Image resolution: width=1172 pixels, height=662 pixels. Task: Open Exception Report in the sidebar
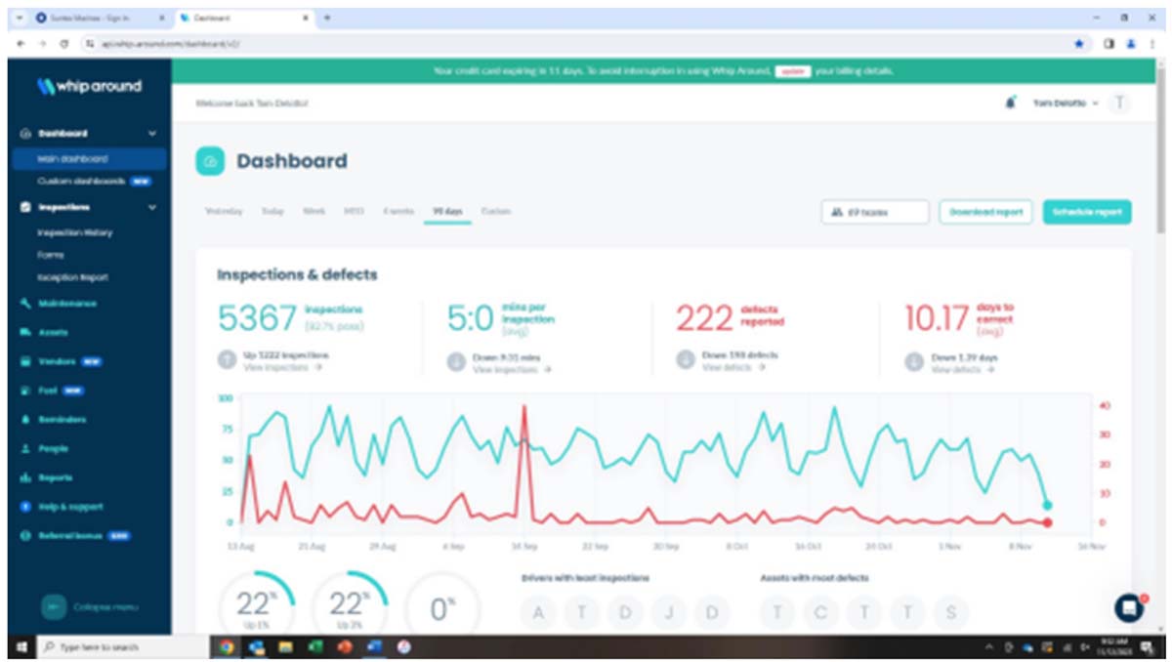[x=73, y=277]
